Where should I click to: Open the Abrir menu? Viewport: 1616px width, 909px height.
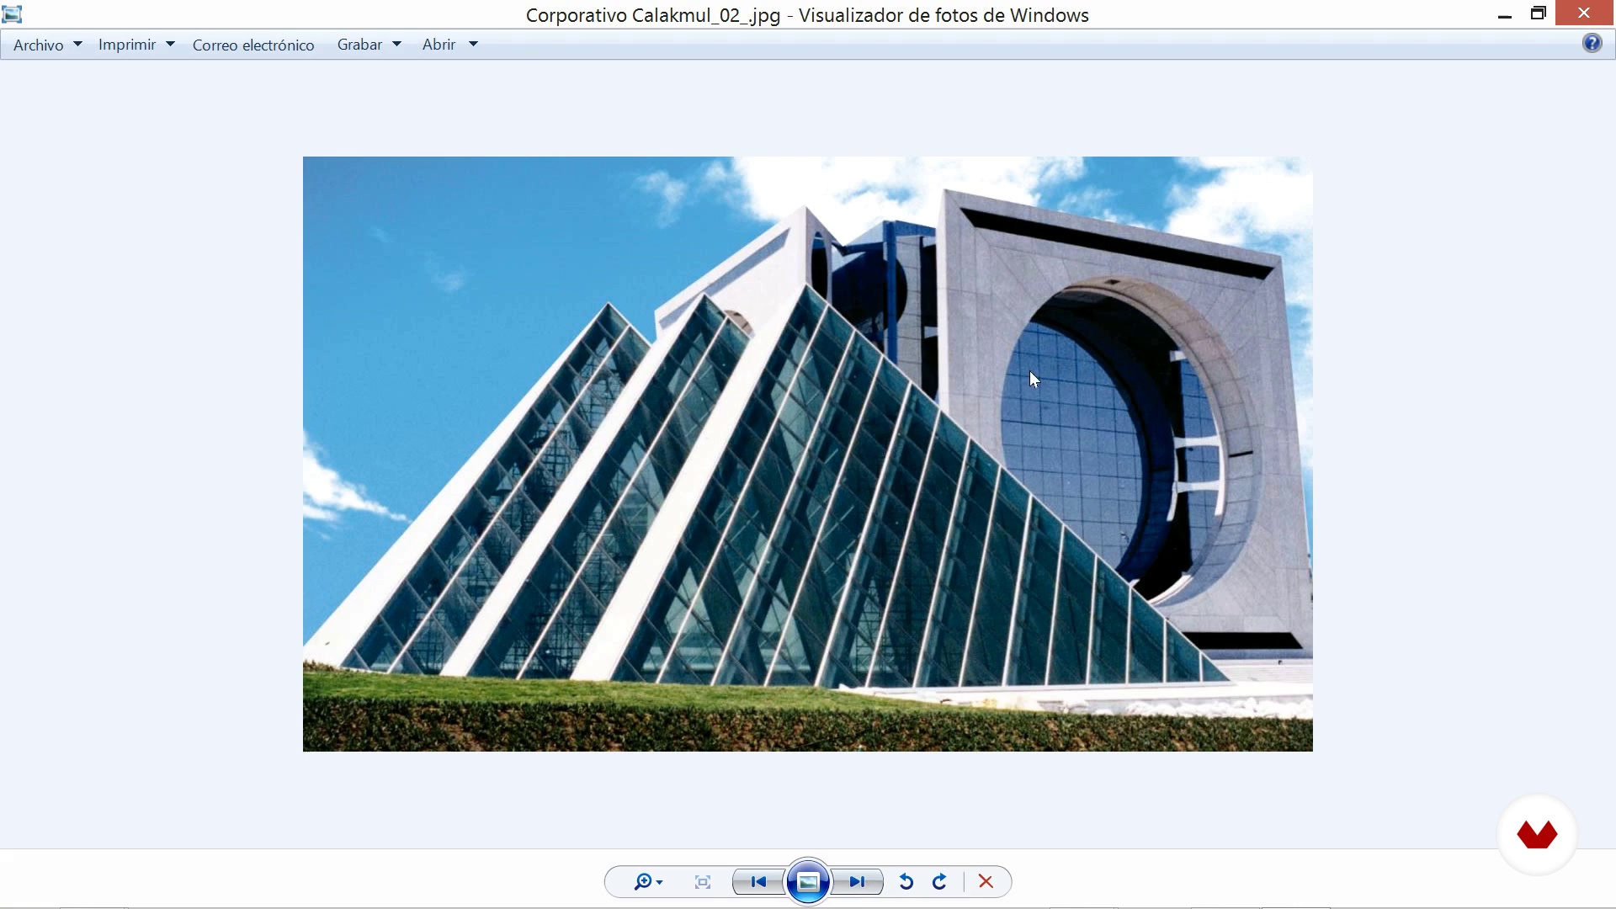coord(439,45)
